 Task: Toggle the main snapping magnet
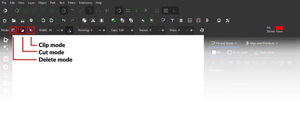5,11
